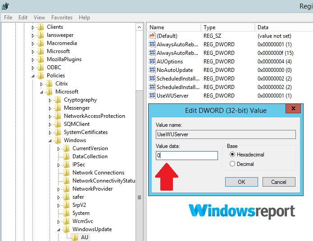Click into the Value data field
Screen dimensions: 313x241
[x=186, y=156]
